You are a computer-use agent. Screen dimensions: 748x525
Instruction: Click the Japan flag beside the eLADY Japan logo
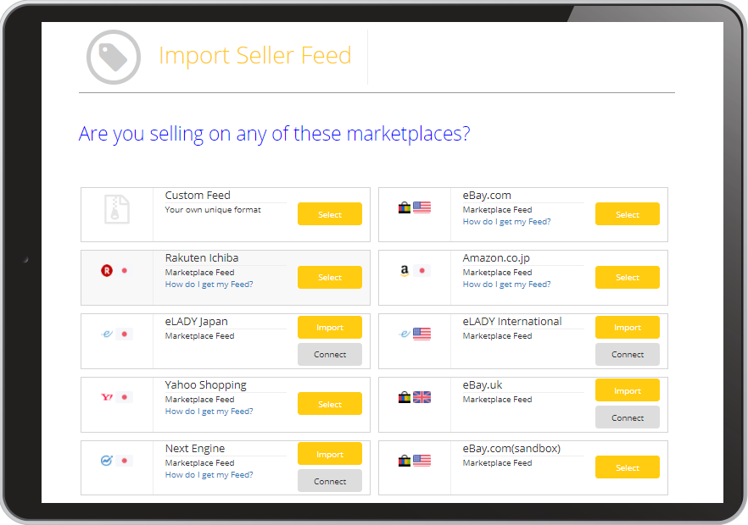125,334
